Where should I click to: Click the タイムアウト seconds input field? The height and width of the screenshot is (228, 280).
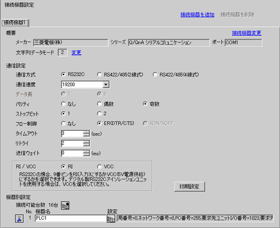[72, 134]
